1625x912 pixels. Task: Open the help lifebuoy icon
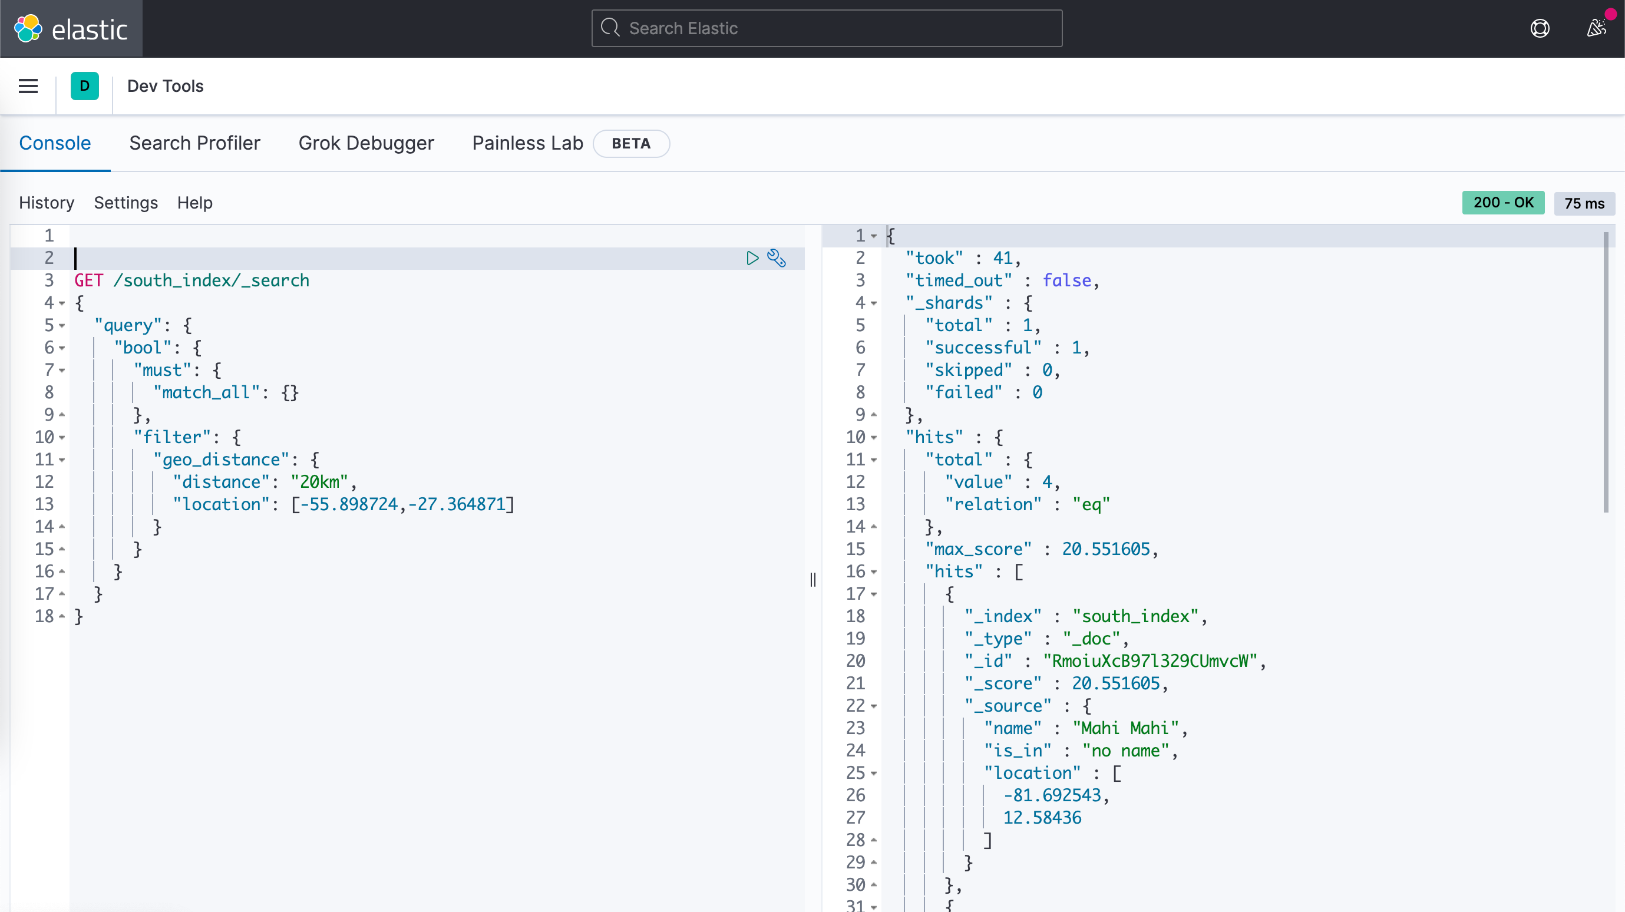point(1540,28)
